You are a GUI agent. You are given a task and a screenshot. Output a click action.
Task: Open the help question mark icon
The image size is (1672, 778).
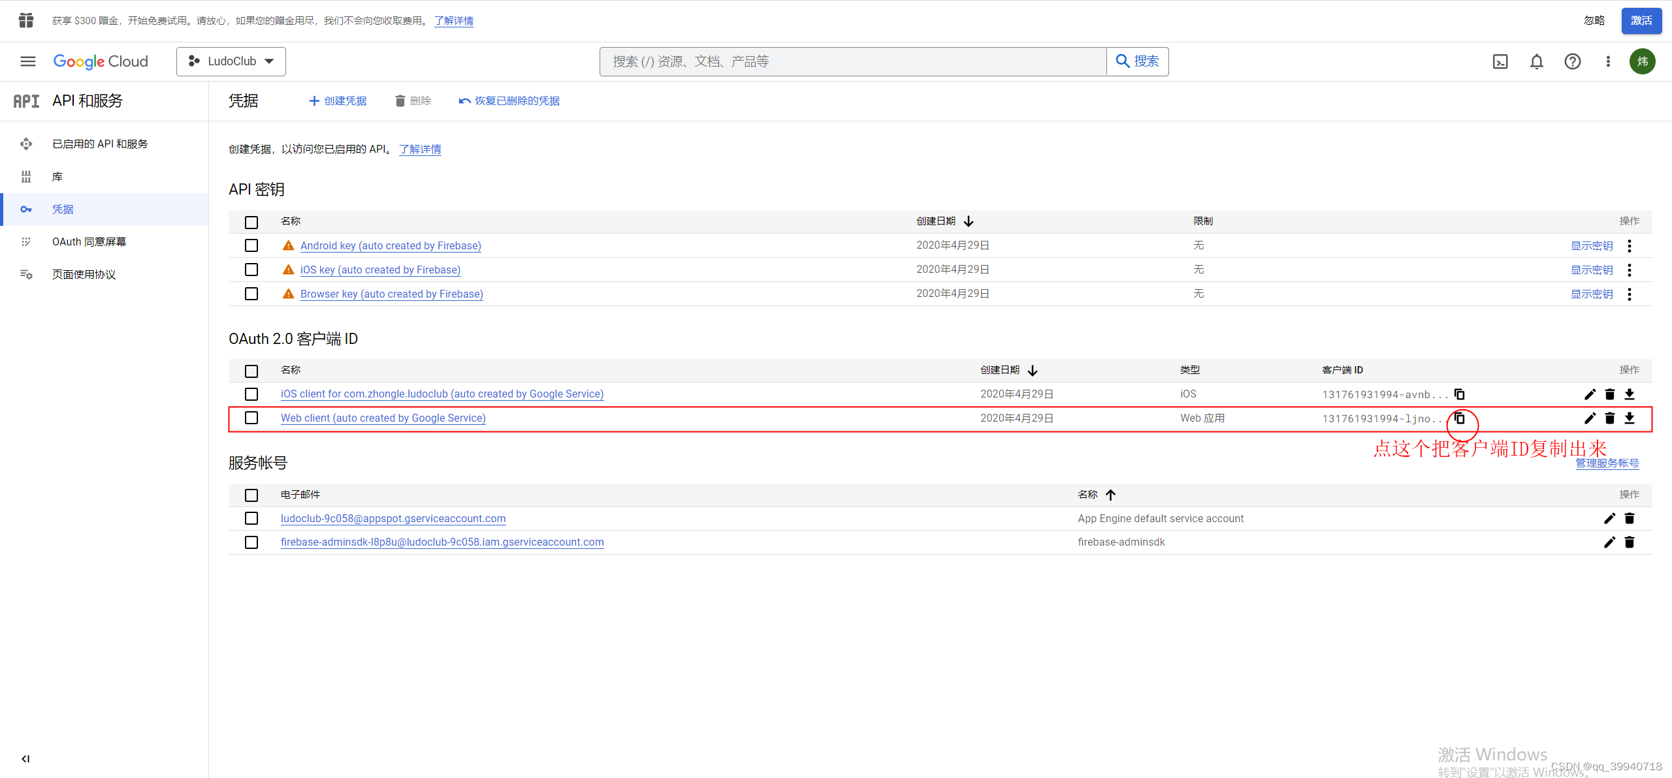tap(1573, 61)
